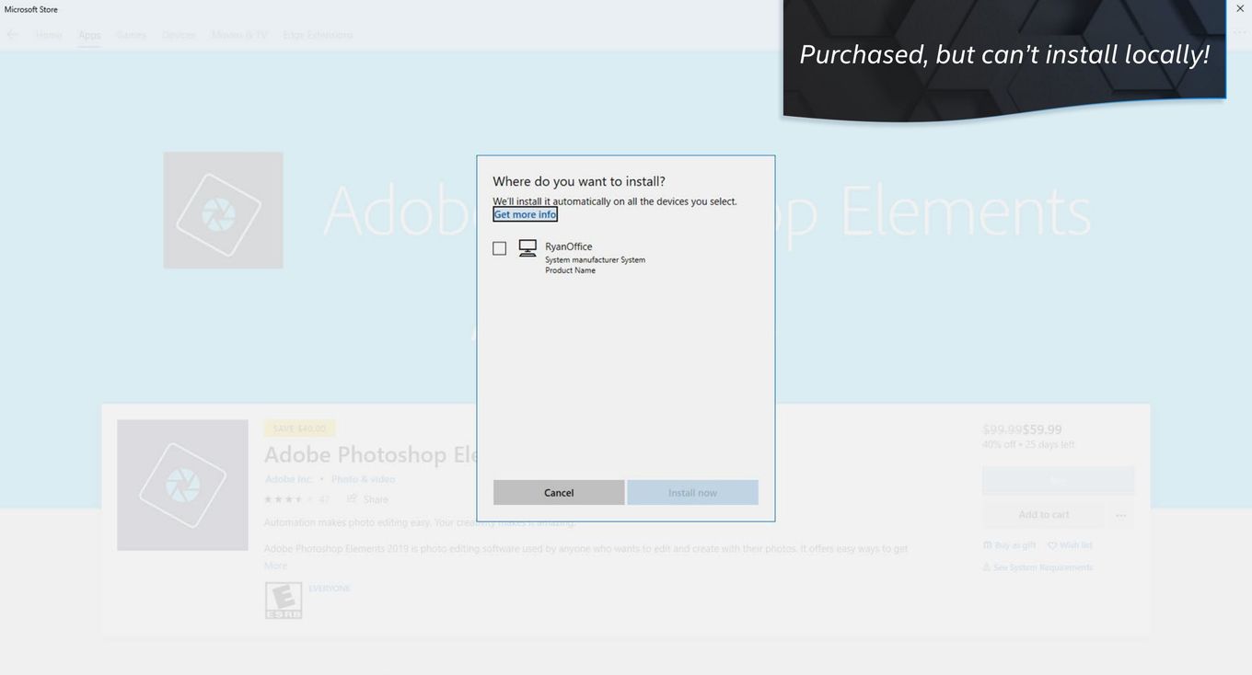Click the Add to cart button
The width and height of the screenshot is (1252, 675).
pos(1044,515)
